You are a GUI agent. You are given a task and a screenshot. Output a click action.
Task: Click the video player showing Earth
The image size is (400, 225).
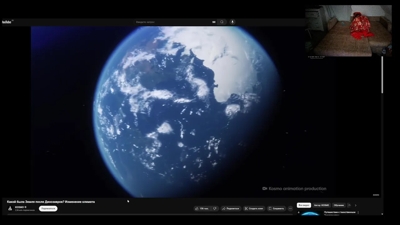coord(206,112)
